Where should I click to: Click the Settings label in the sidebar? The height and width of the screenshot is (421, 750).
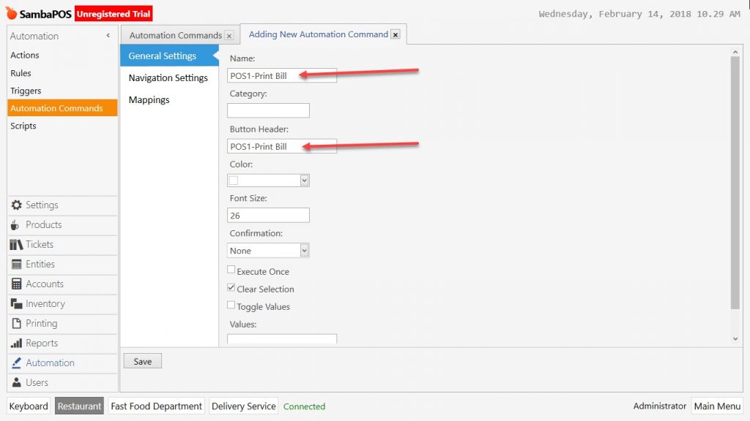click(42, 205)
